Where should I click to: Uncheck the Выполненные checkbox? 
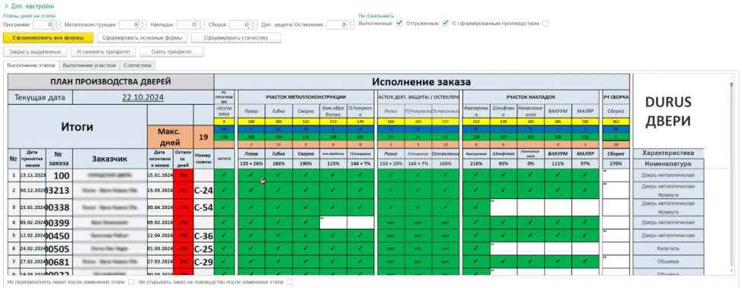[x=399, y=23]
